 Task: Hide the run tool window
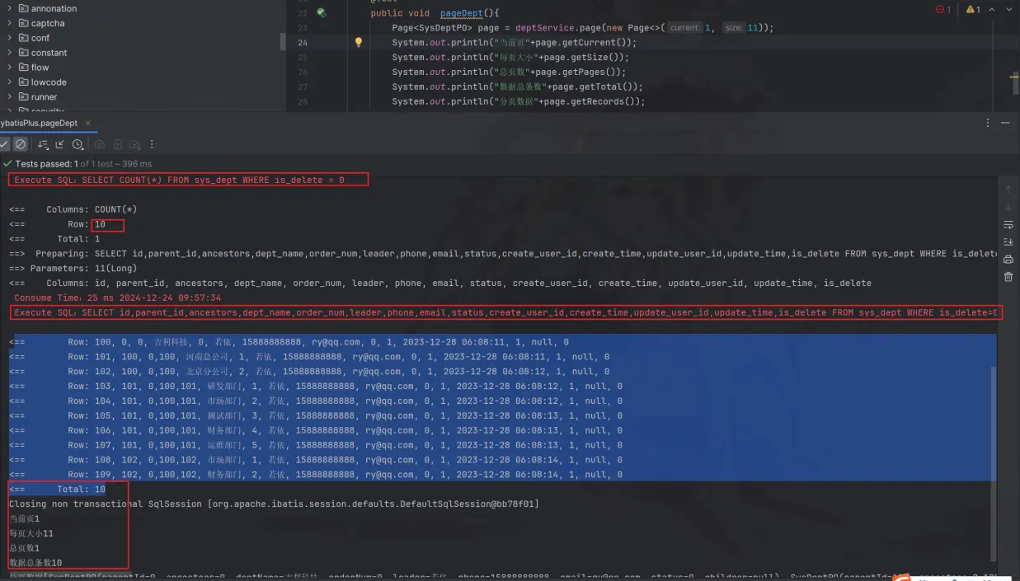click(1005, 123)
